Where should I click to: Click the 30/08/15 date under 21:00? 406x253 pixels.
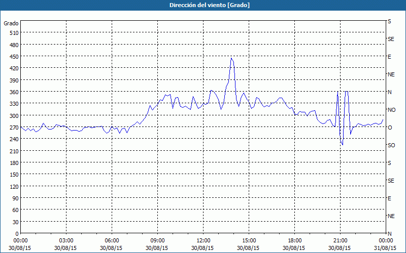point(340,248)
